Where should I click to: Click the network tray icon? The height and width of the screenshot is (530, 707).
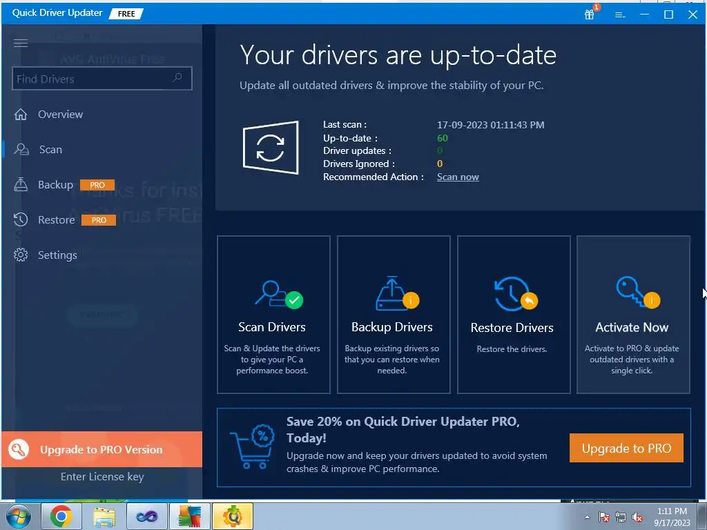pos(621,518)
